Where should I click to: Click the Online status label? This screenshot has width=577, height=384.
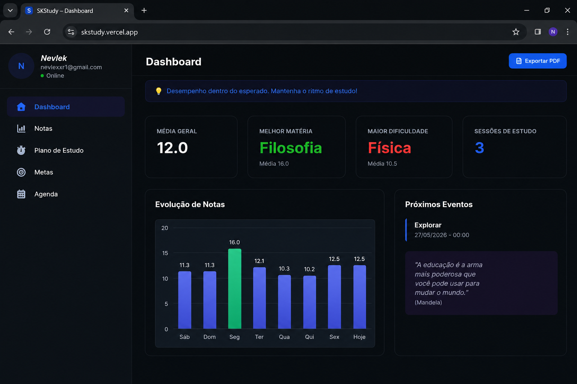(55, 76)
